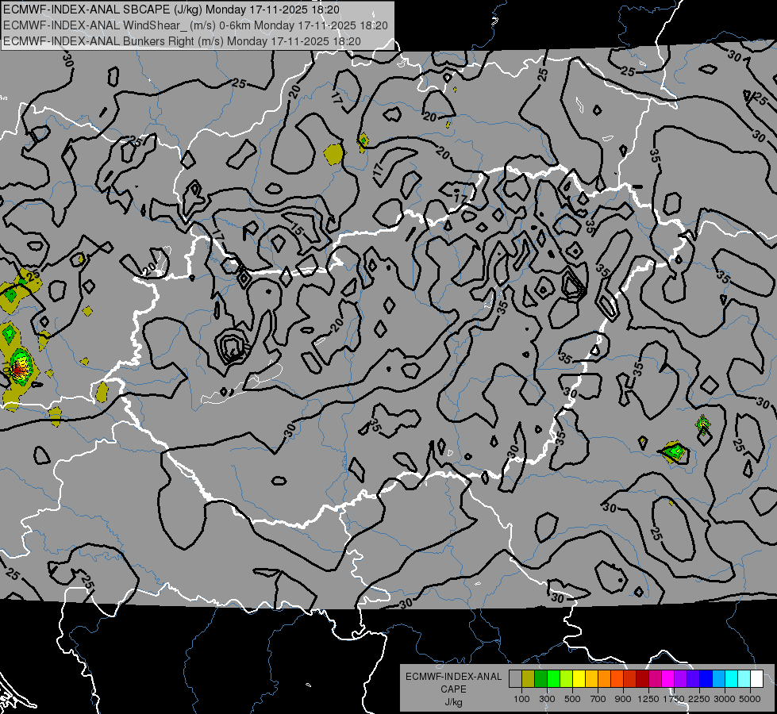Click the ECMWF-INDEX-ANAL legend title

pyautogui.click(x=453, y=677)
